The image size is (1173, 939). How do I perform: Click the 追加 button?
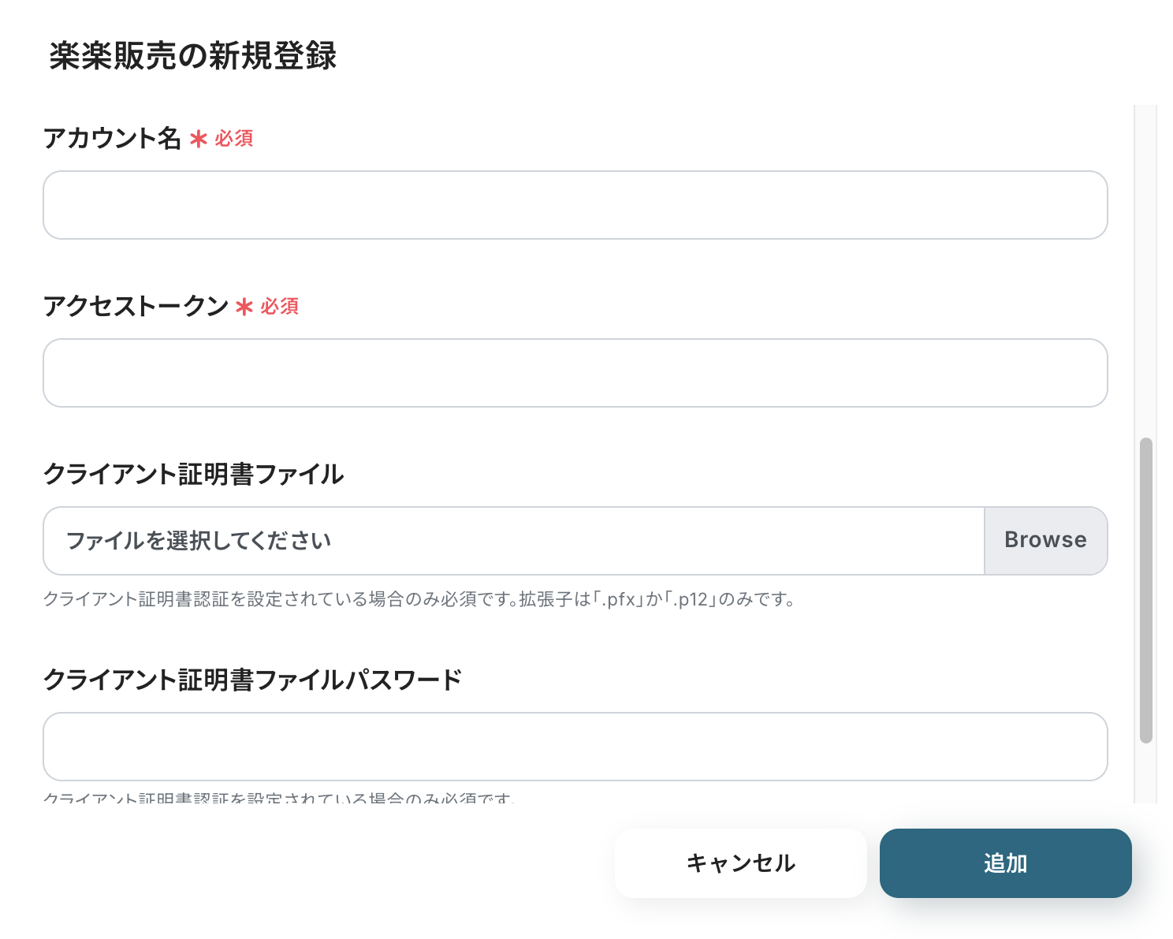click(x=1005, y=863)
